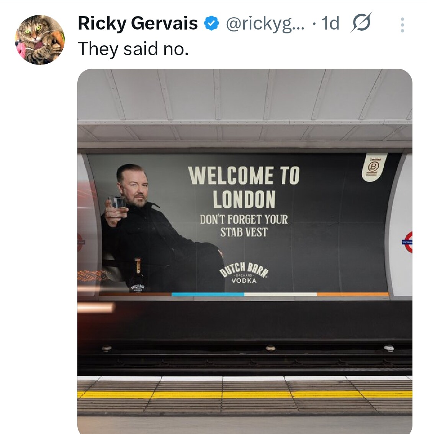The width and height of the screenshot is (427, 434).
Task: Click the station ceiling area of the photo
Action: pyautogui.click(x=245, y=105)
